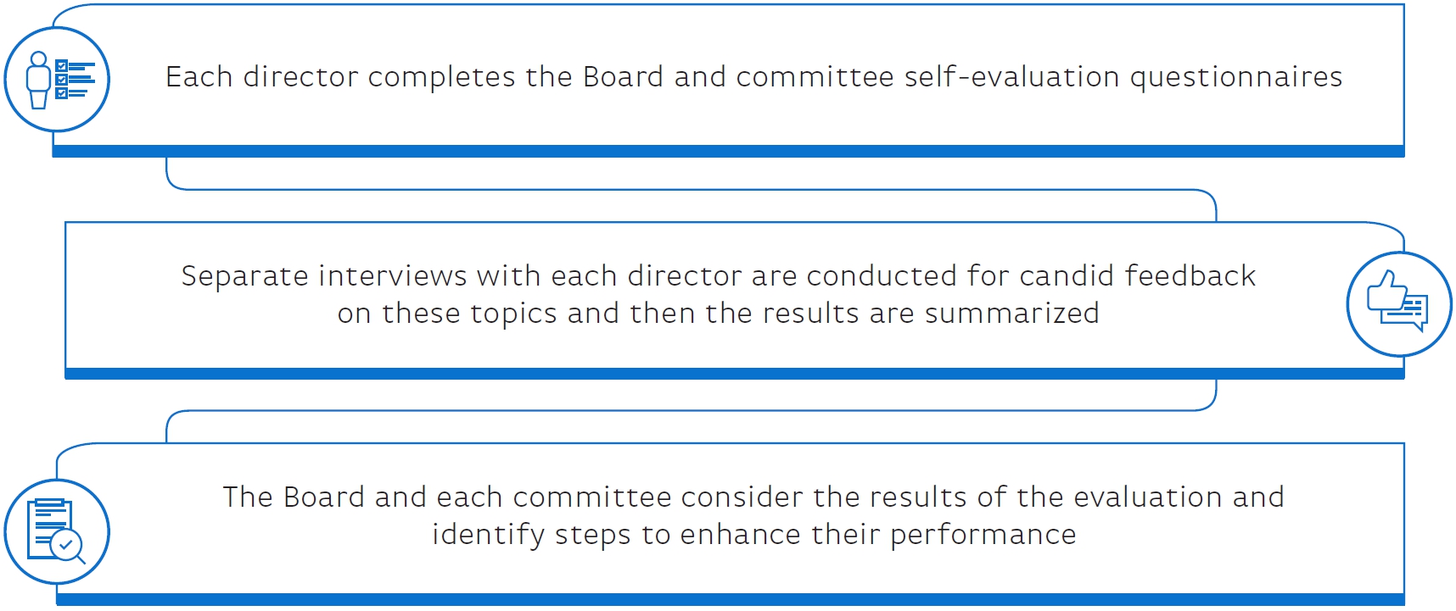Click the top checkbox in checklist icon
The width and height of the screenshot is (1456, 611).
[x=61, y=65]
